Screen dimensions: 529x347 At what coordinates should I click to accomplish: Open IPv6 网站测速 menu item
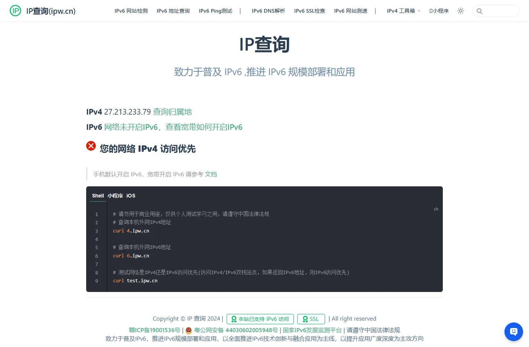click(351, 11)
